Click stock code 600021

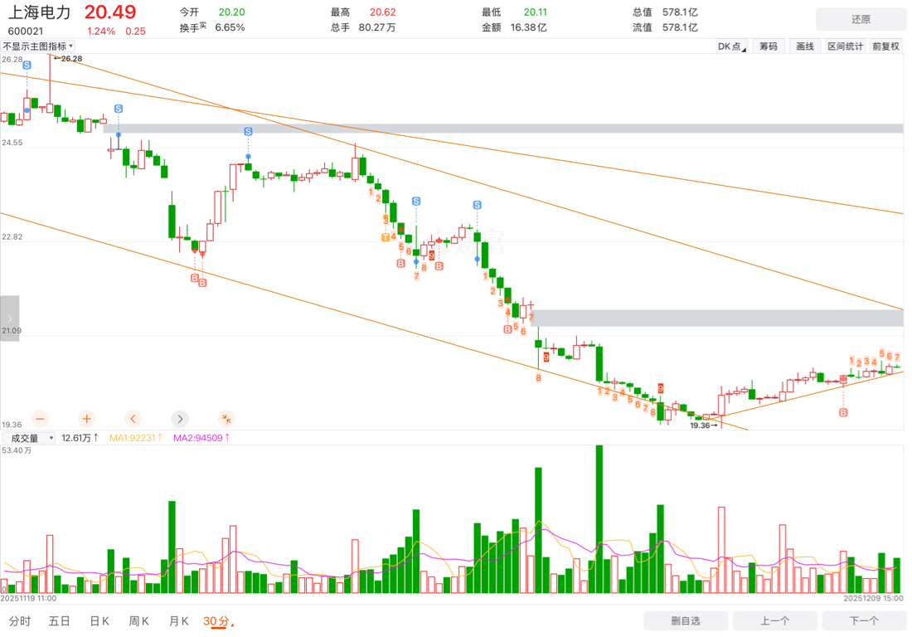pyautogui.click(x=26, y=32)
